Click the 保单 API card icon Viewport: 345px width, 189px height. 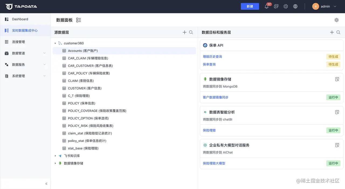[x=205, y=45]
